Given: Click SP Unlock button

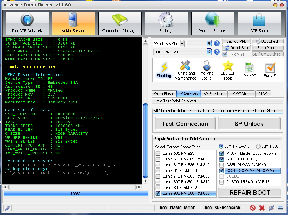Looking at the screenshot, I should point(249,124).
